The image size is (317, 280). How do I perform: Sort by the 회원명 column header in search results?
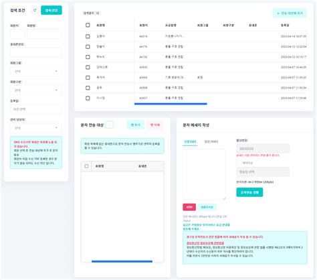click(100, 25)
